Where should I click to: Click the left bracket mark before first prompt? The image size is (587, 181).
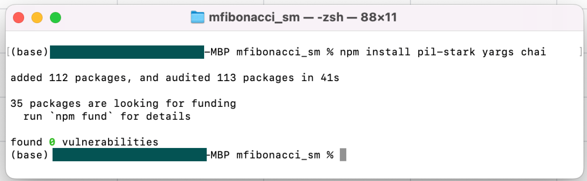[9, 52]
